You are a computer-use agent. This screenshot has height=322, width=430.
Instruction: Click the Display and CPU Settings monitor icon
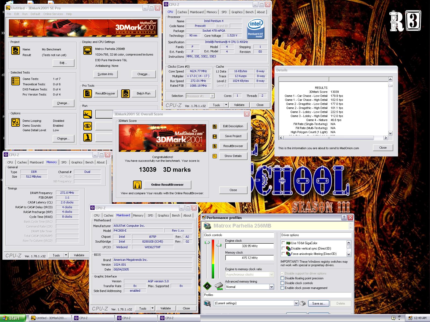point(88,50)
